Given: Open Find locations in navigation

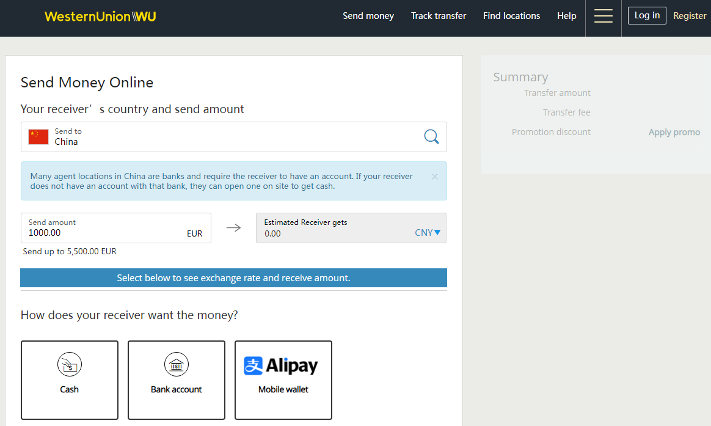Looking at the screenshot, I should pyautogui.click(x=511, y=16).
